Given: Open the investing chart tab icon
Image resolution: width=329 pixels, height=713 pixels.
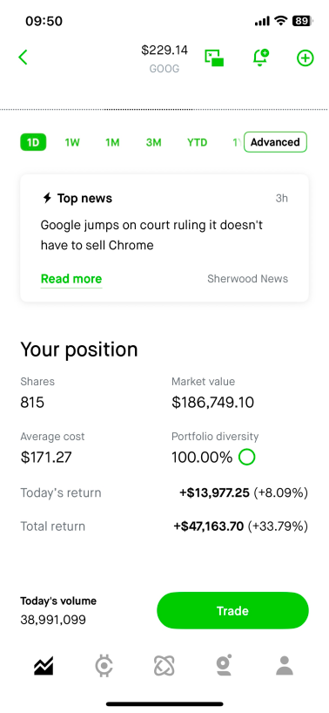Looking at the screenshot, I should point(44,666).
